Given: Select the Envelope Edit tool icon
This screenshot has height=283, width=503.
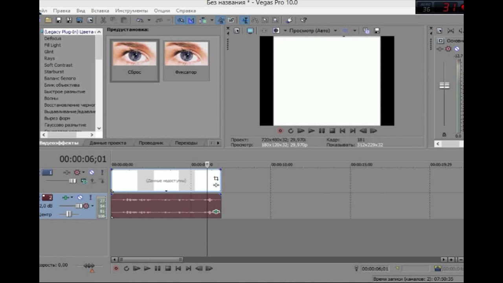Looking at the screenshot, I should coord(255,20).
